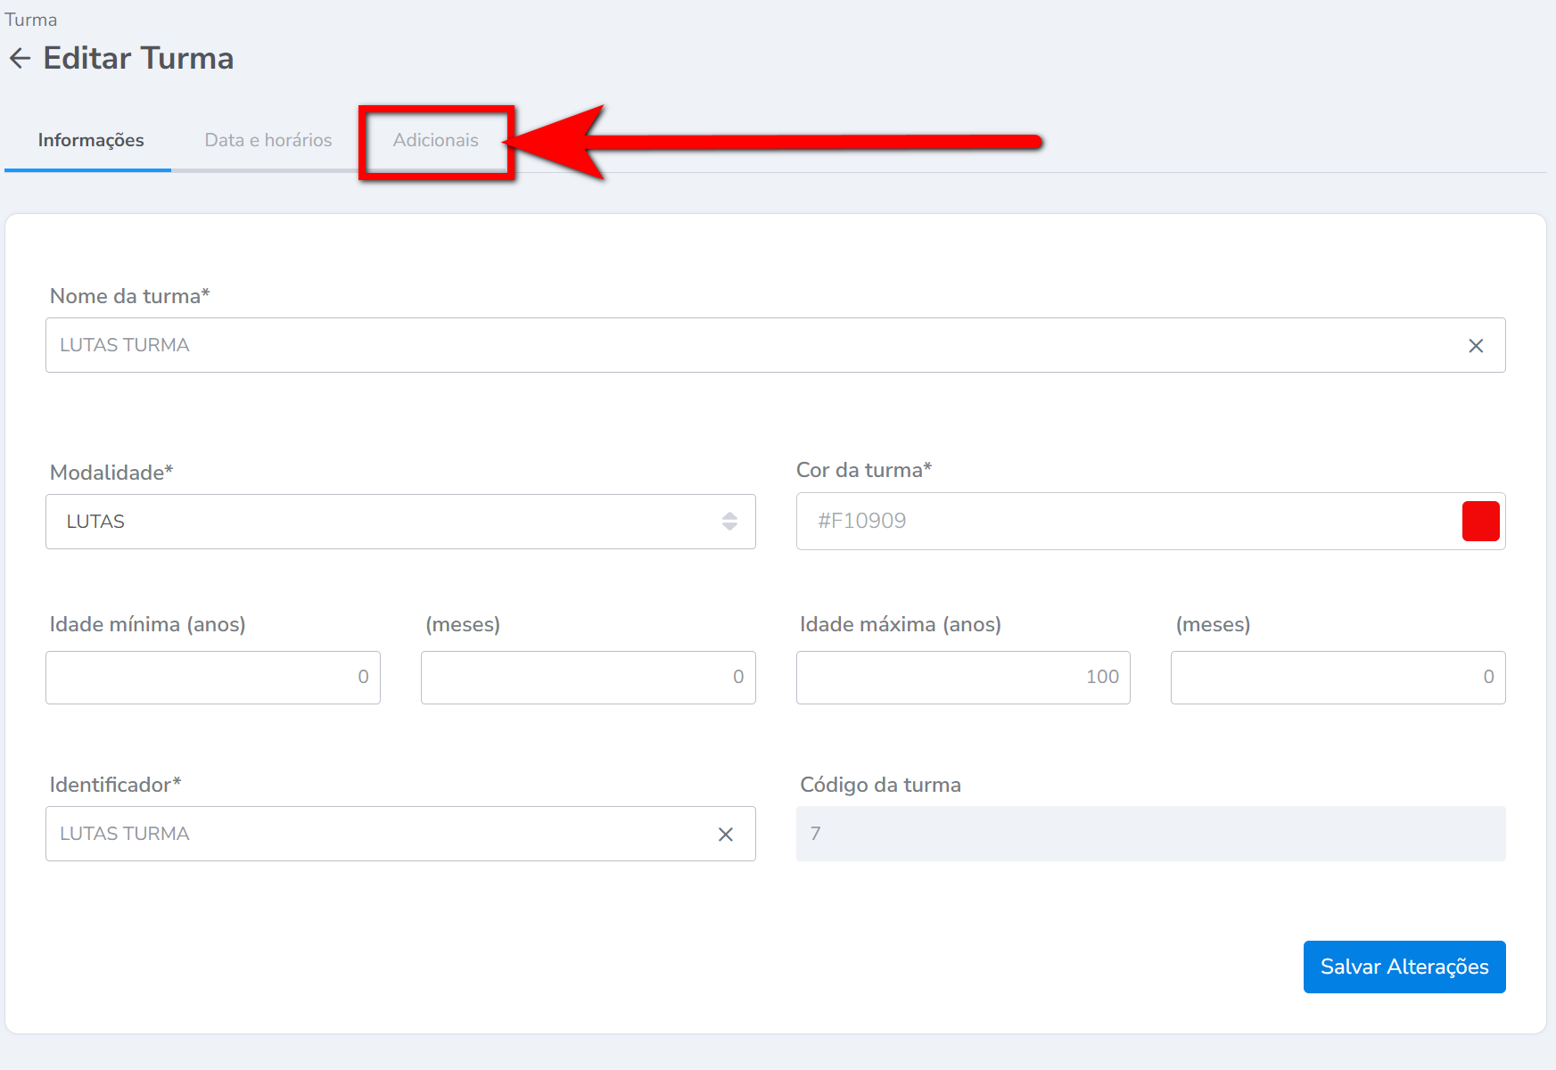Click the Editar Turma page heading
Image resolution: width=1556 pixels, height=1070 pixels.
pos(138,59)
